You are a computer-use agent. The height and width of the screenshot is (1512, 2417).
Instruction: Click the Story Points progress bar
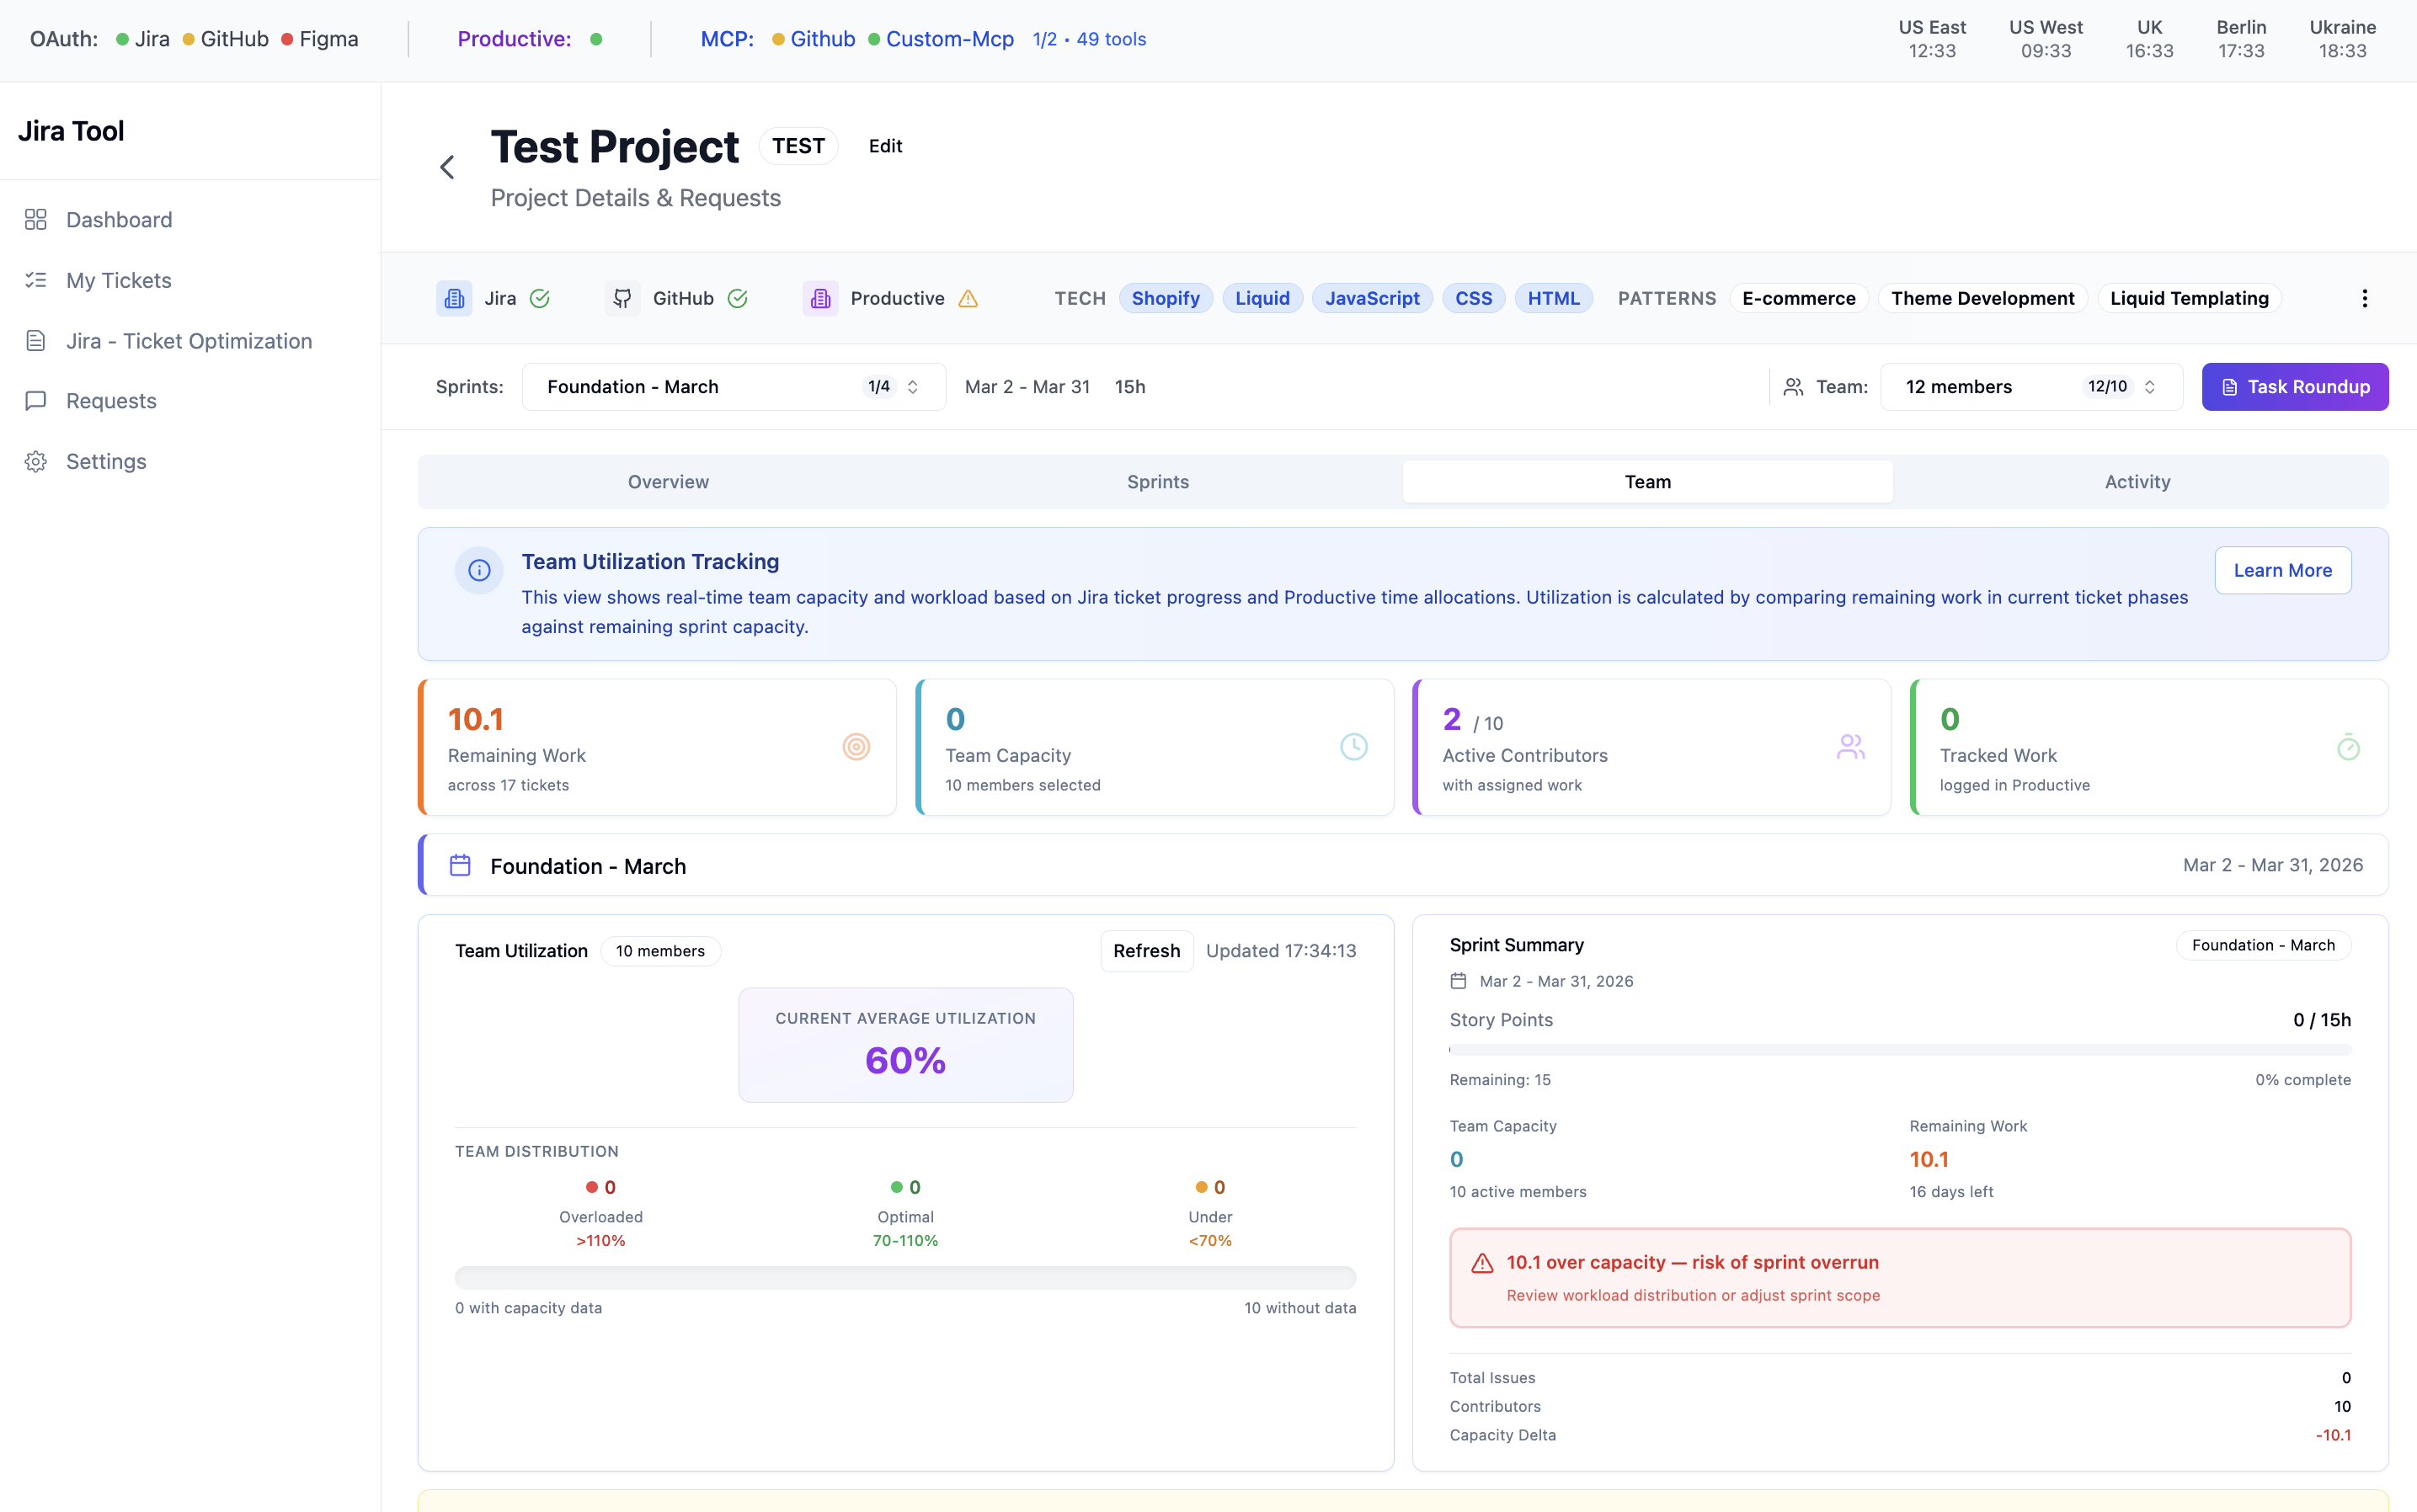click(1899, 1050)
